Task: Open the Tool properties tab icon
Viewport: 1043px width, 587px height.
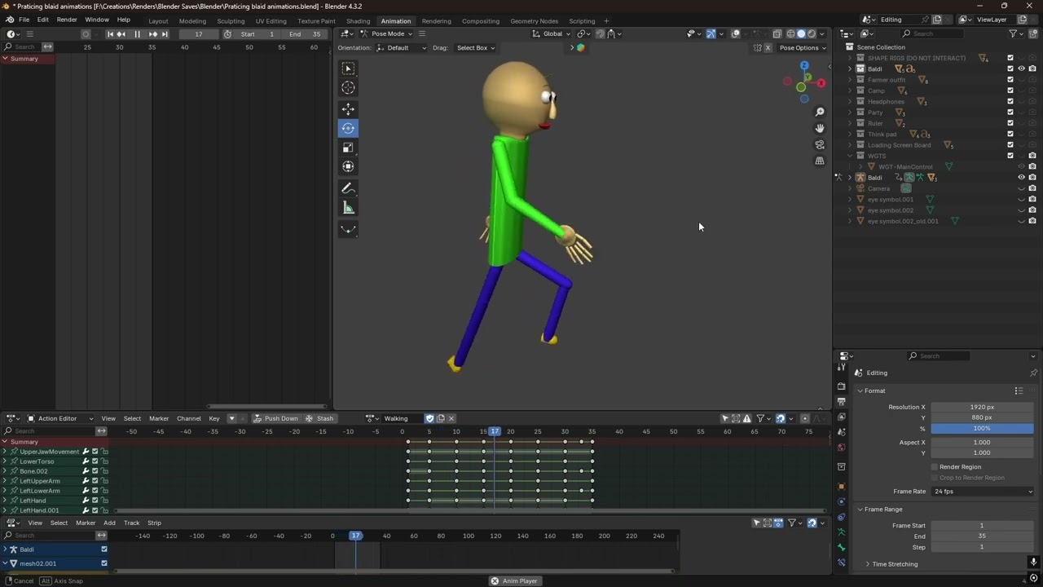Action: tap(841, 368)
